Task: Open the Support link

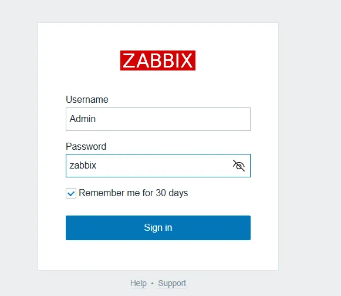Action: [172, 284]
